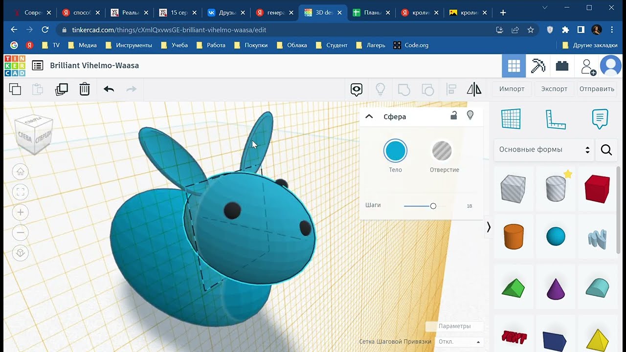
Task: Invite a collaborator with add-person icon
Action: click(588, 66)
